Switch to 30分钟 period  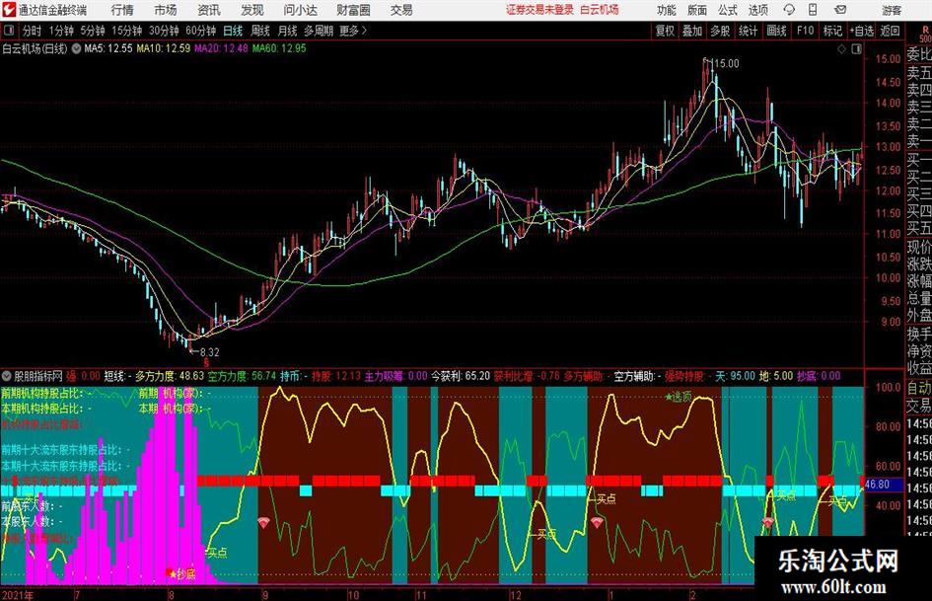click(x=164, y=31)
